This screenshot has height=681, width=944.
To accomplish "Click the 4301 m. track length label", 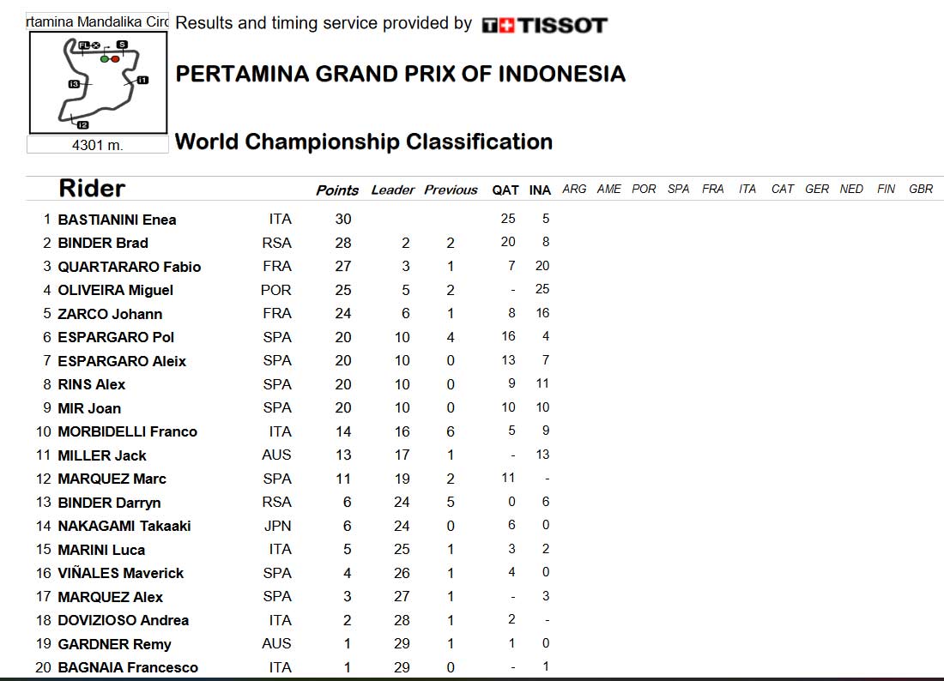I will (x=98, y=145).
